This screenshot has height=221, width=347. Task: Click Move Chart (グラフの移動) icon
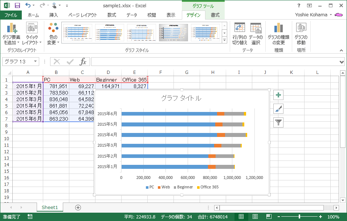(301, 34)
